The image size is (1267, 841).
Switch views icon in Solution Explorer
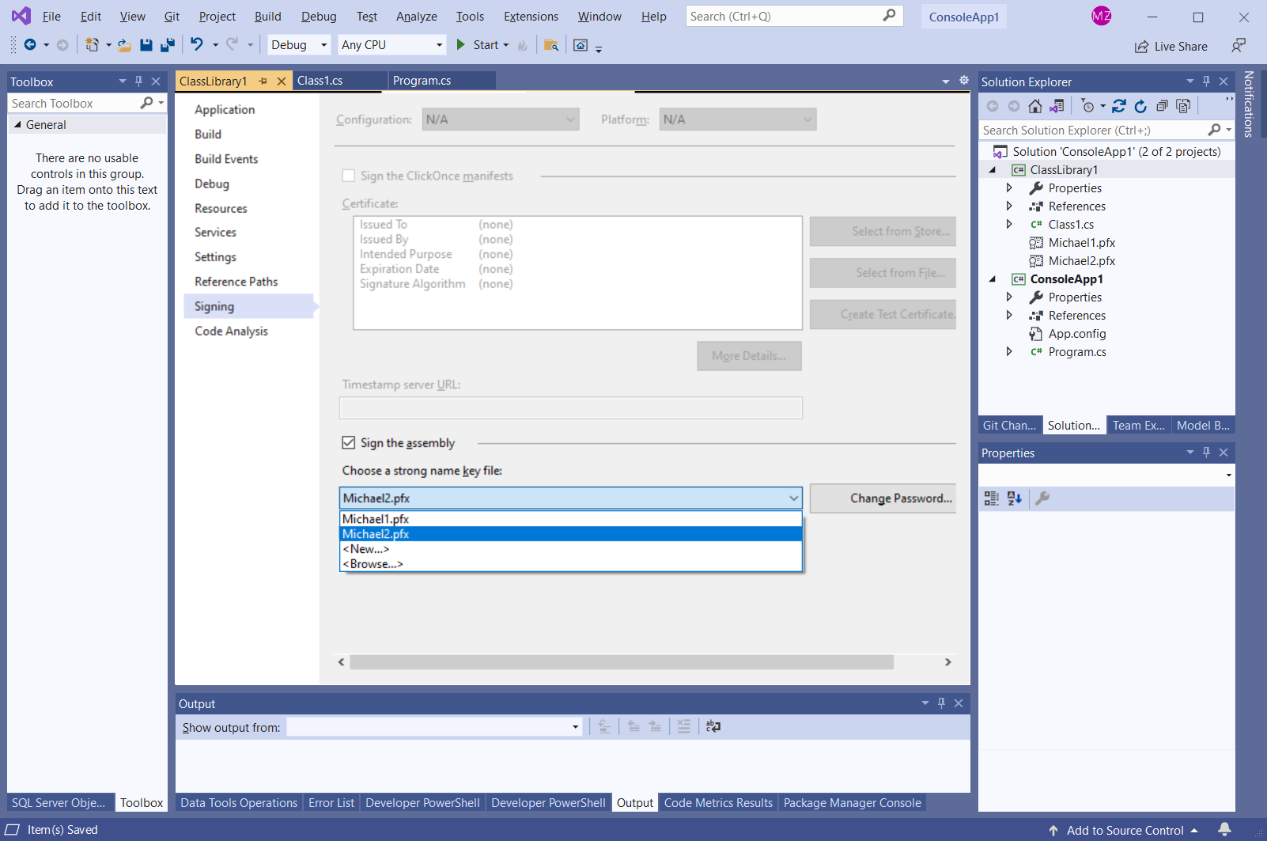click(1057, 106)
